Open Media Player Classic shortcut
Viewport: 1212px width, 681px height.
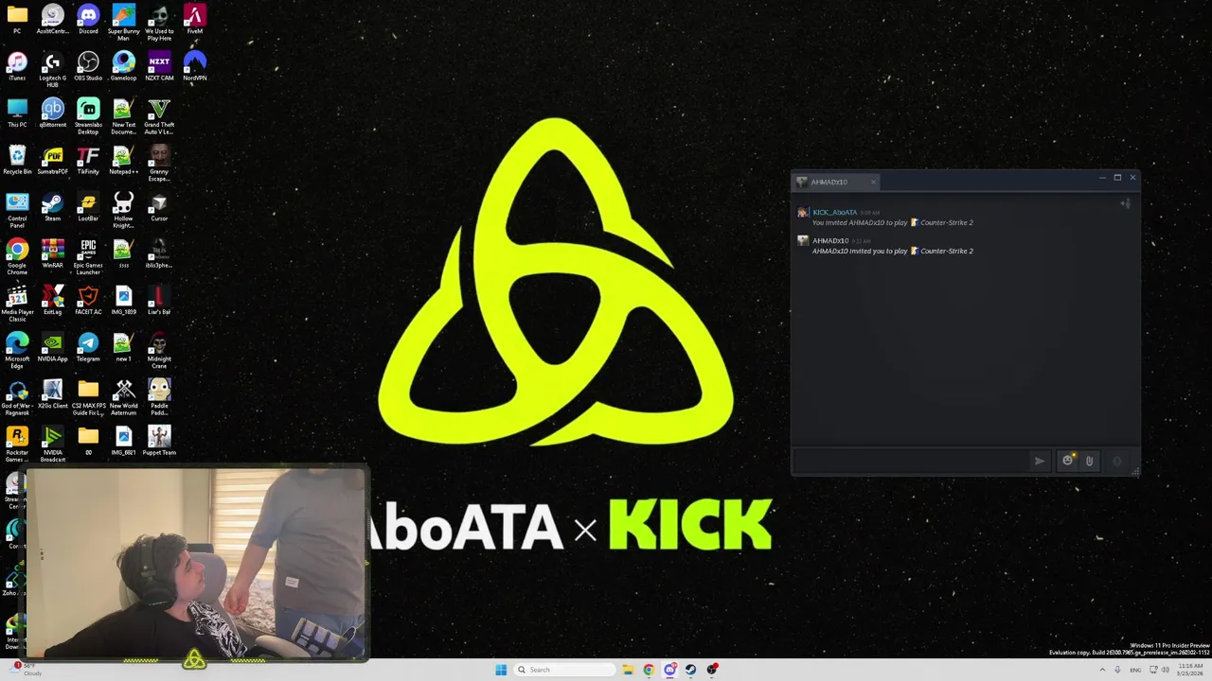tap(17, 303)
